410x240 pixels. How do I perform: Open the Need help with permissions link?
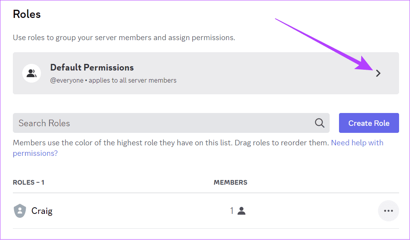(198, 148)
